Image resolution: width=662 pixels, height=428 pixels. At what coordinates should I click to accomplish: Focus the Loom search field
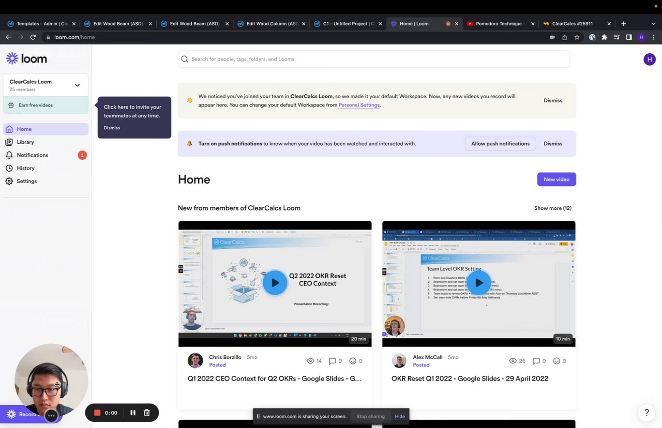373,59
